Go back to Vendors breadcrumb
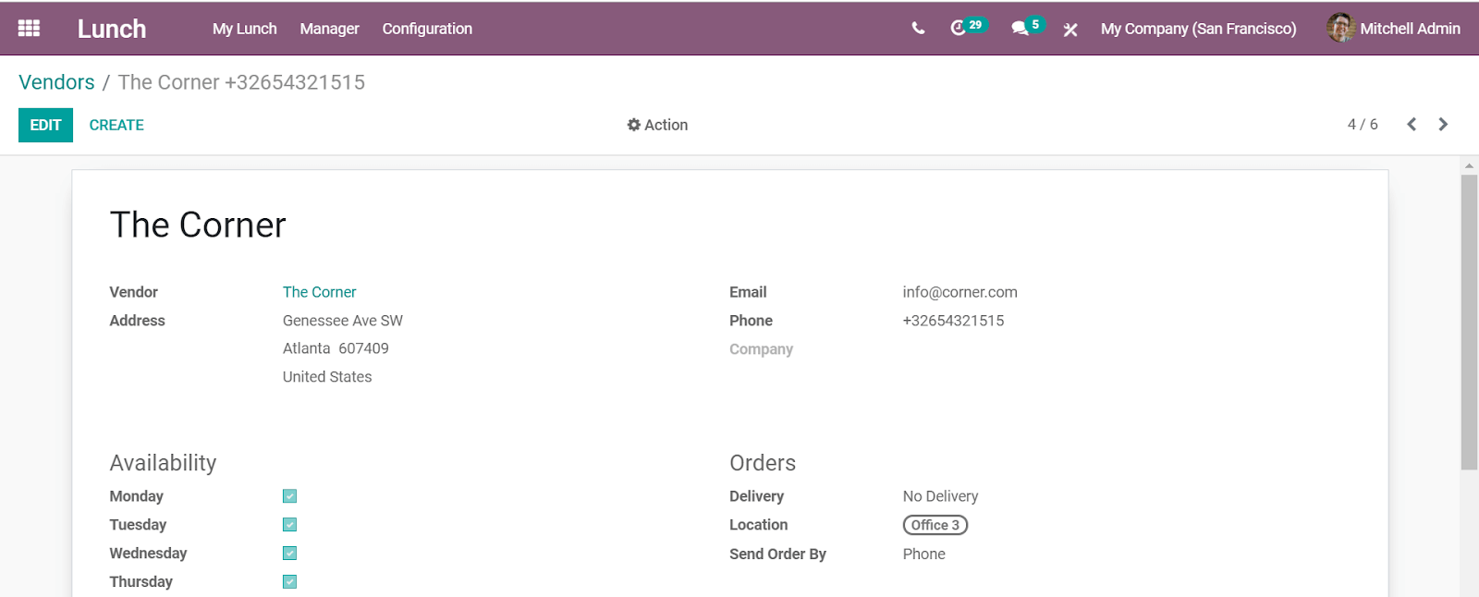Image resolution: width=1479 pixels, height=597 pixels. tap(56, 82)
